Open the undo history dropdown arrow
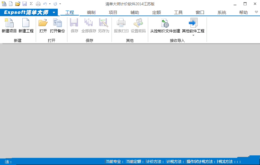This screenshot has width=260, height=165. (x=50, y=4)
